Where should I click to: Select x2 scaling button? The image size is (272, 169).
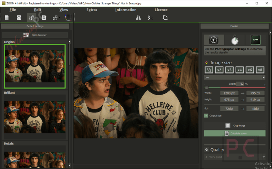[219, 70]
